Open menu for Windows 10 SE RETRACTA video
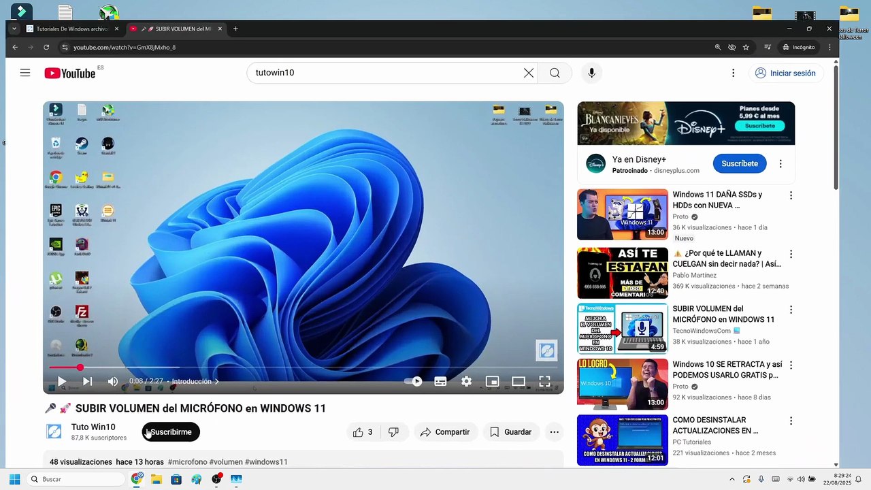The height and width of the screenshot is (490, 871). [791, 365]
